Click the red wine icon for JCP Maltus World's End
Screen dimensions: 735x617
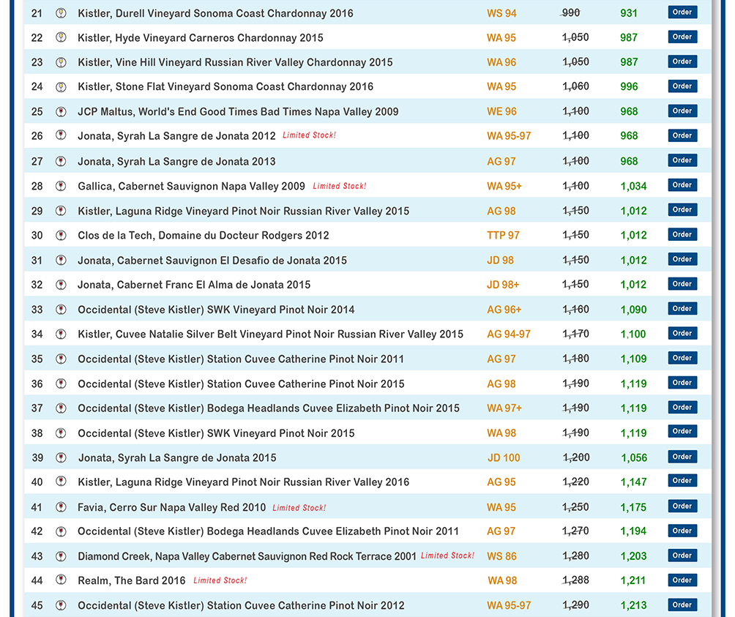click(61, 111)
